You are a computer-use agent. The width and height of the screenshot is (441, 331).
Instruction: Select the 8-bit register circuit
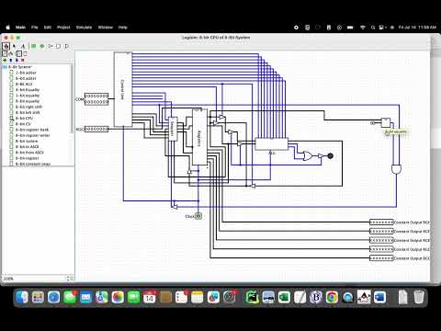[x=28, y=158]
